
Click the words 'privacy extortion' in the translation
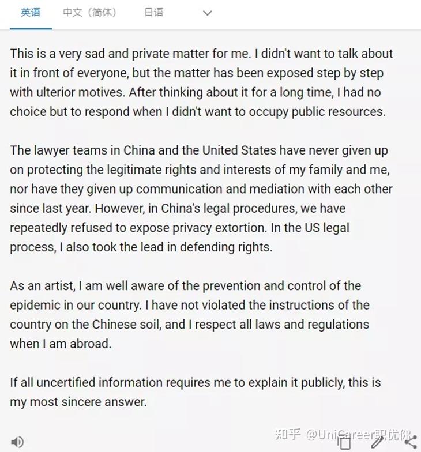click(219, 228)
